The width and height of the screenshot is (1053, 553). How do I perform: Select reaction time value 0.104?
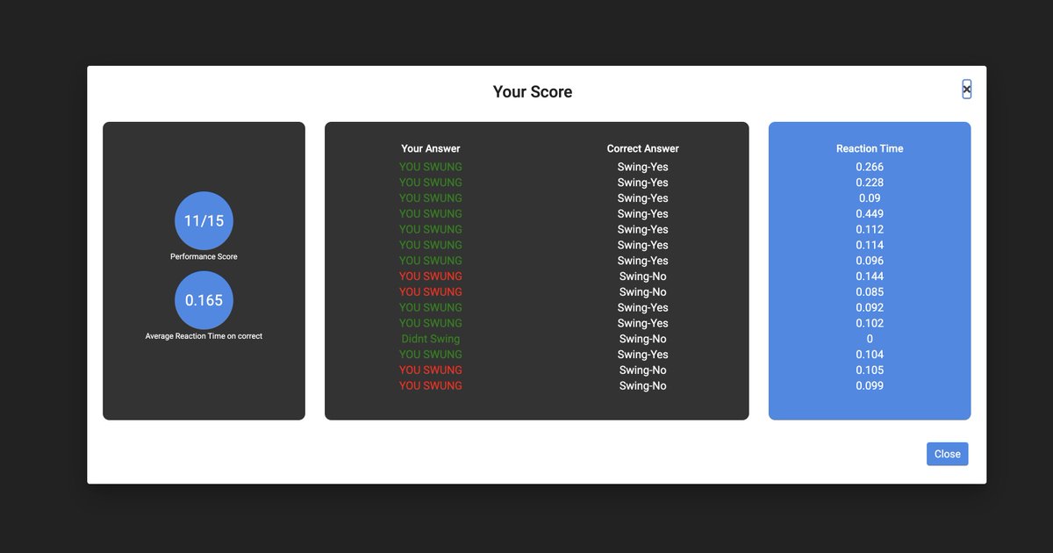(870, 355)
